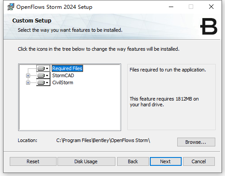Proceed with the Next button
Screen dimensions: 225x176
[166, 161]
